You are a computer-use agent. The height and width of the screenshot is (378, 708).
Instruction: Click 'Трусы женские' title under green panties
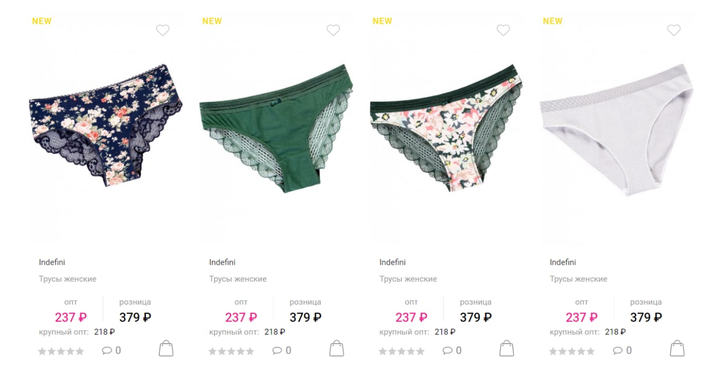coord(238,279)
